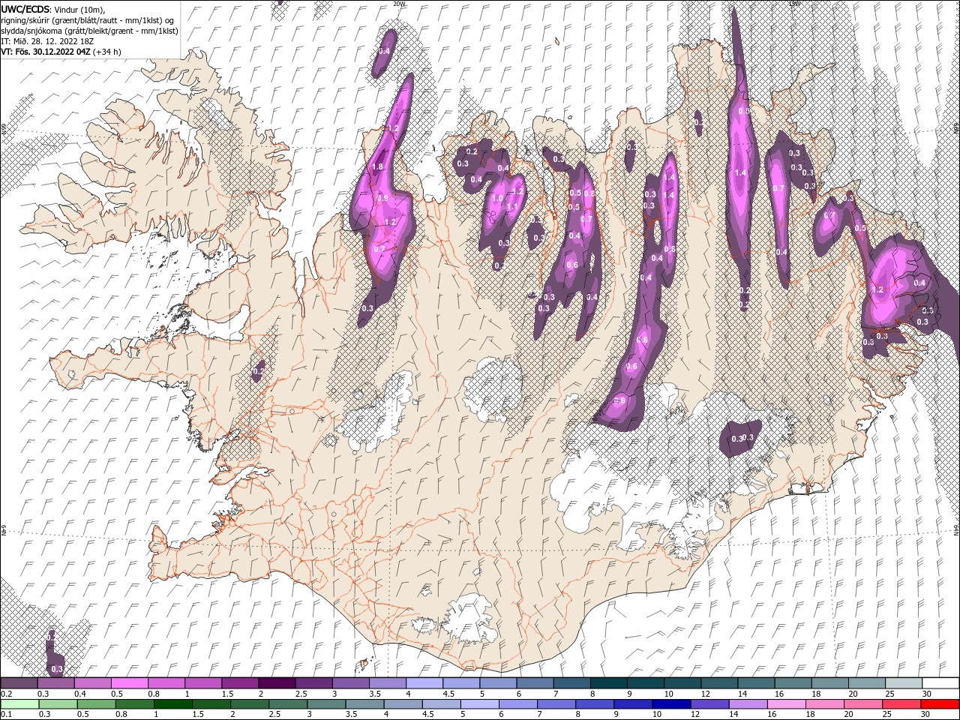Click the '20W' longitude label at top
The width and height of the screenshot is (960, 720).
pyautogui.click(x=398, y=4)
